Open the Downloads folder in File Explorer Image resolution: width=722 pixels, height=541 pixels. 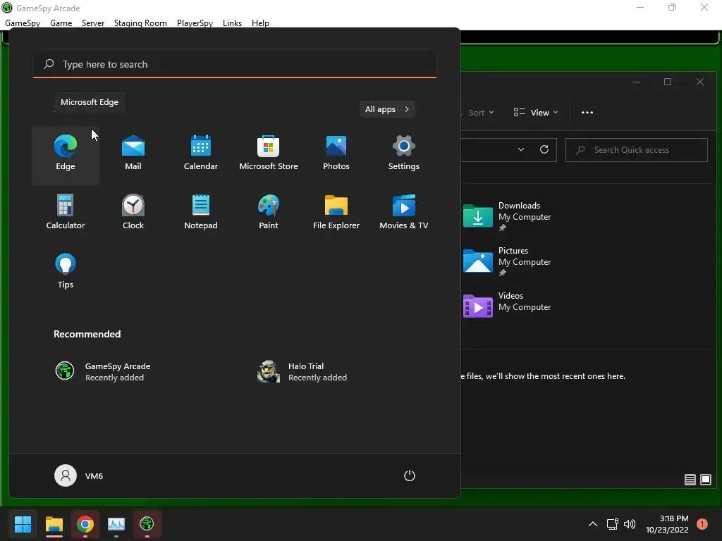click(508, 216)
